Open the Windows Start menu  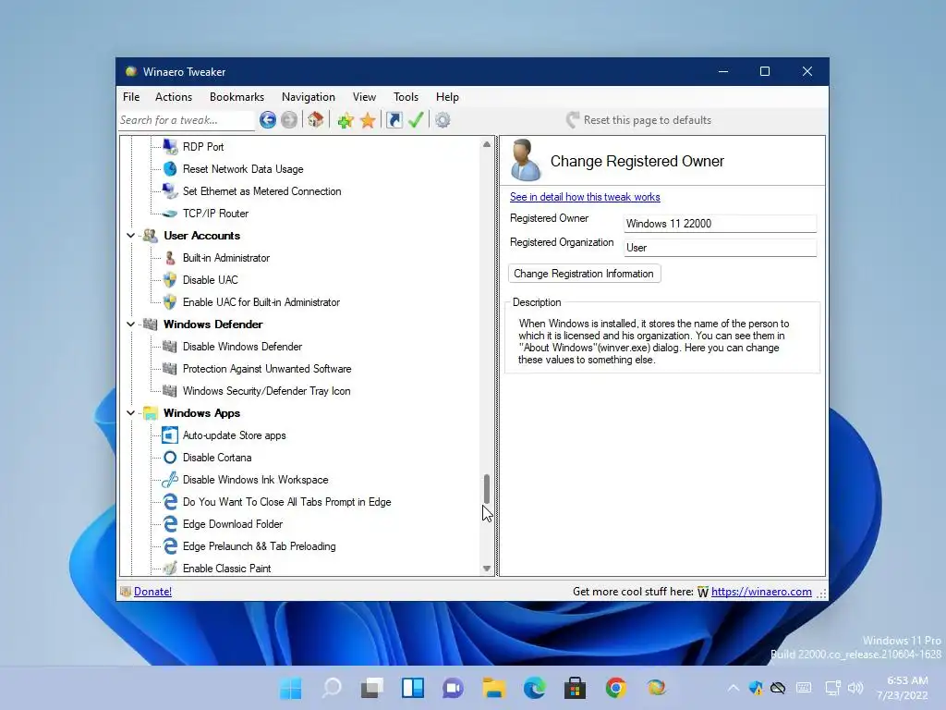tap(291, 688)
